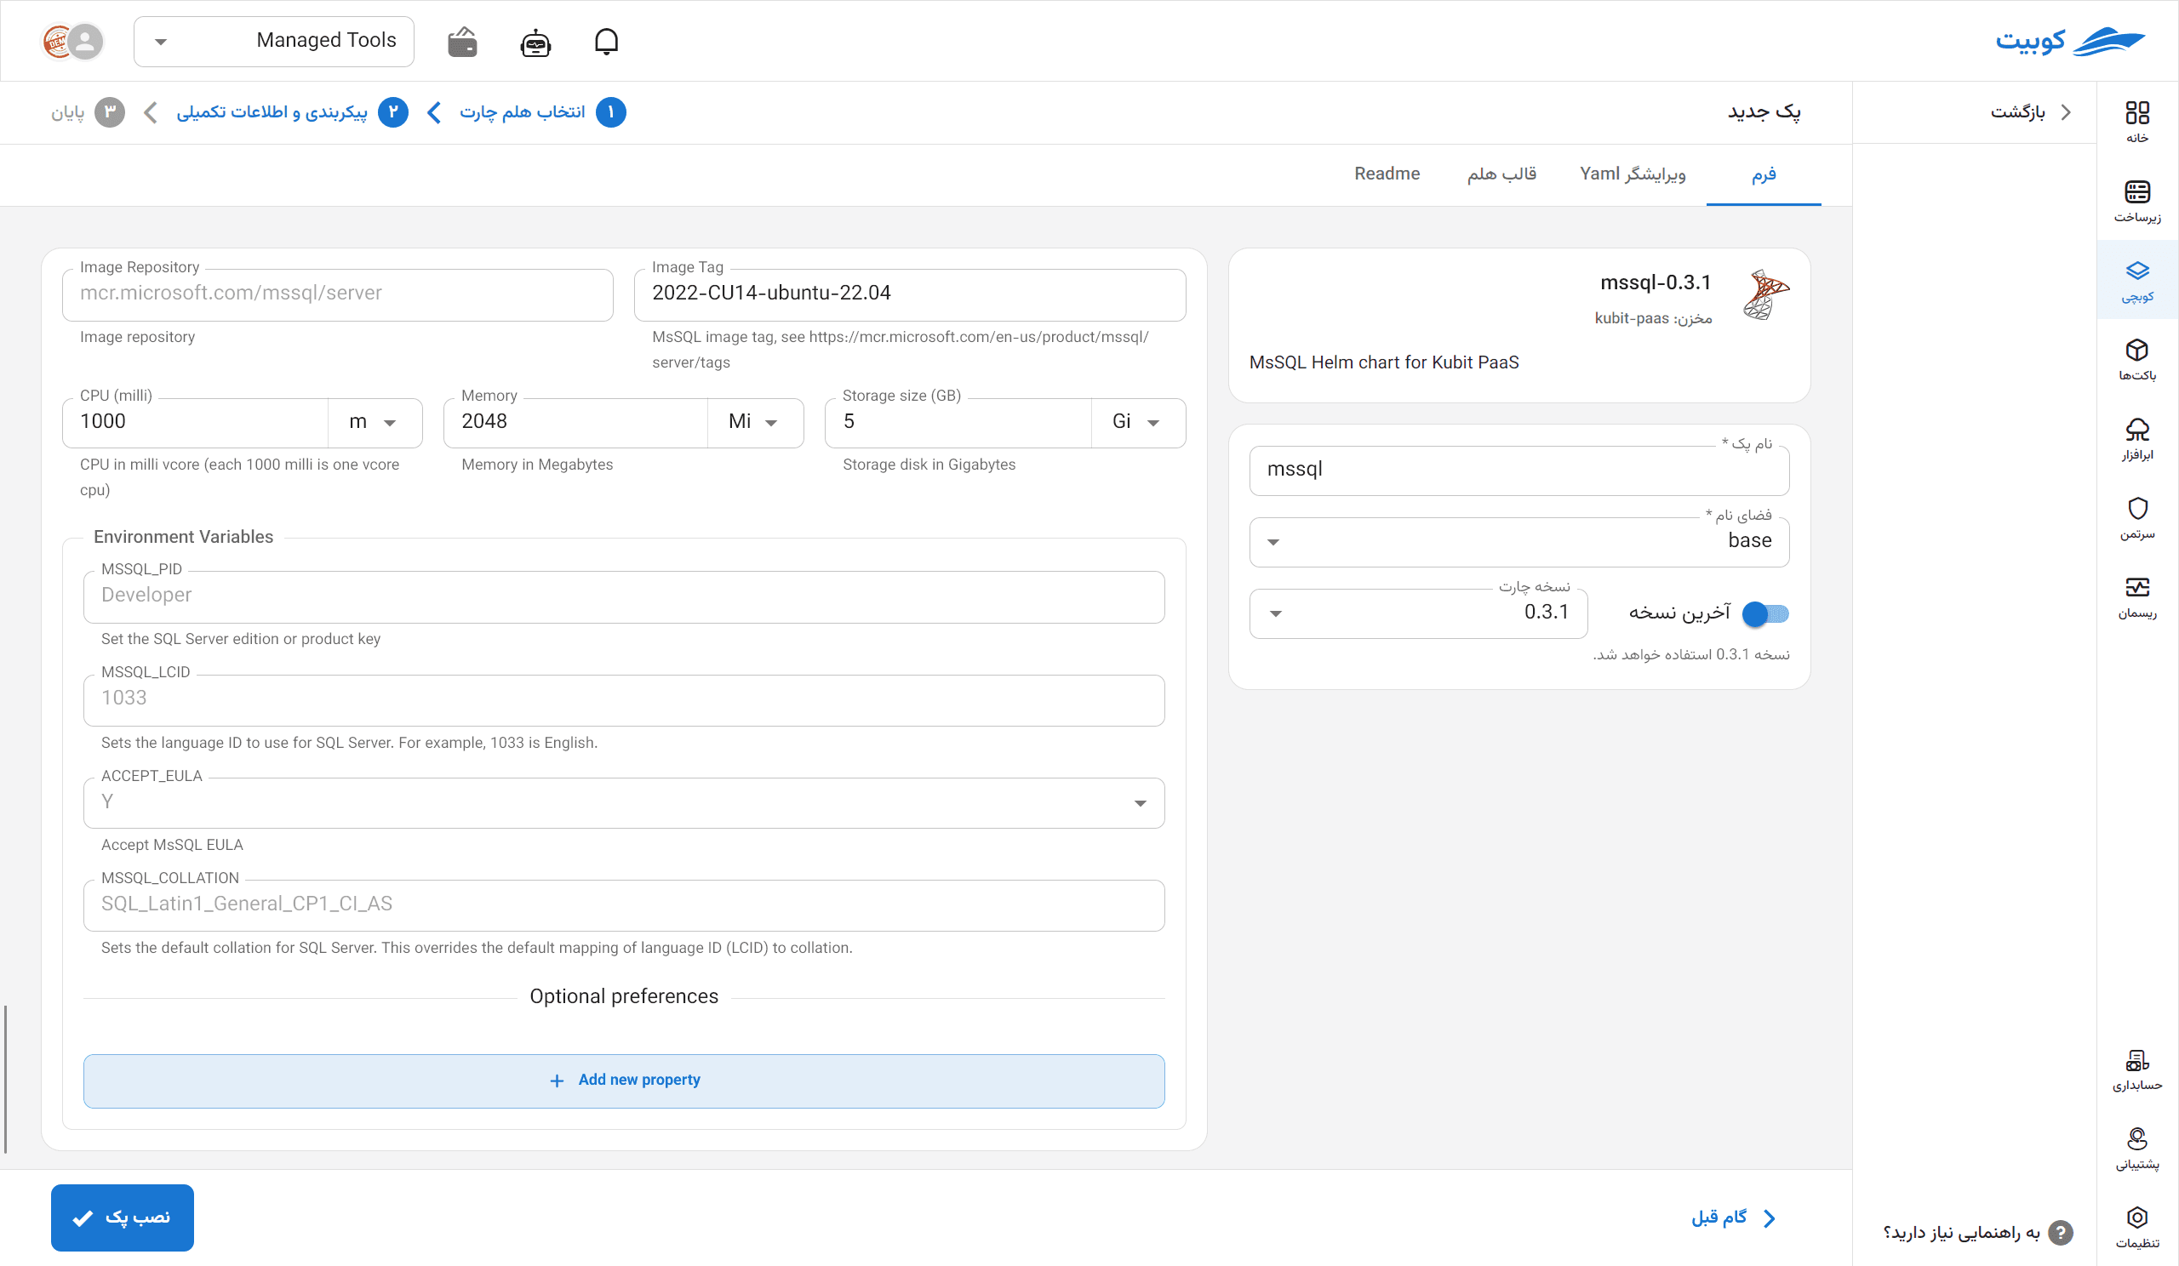Open the پاکت‌ها packages sidebar icon
This screenshot has width=2179, height=1266.
2136,360
